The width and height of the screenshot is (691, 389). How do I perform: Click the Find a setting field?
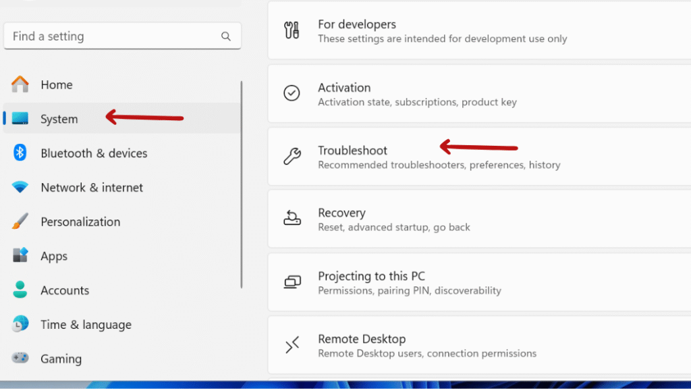point(123,36)
